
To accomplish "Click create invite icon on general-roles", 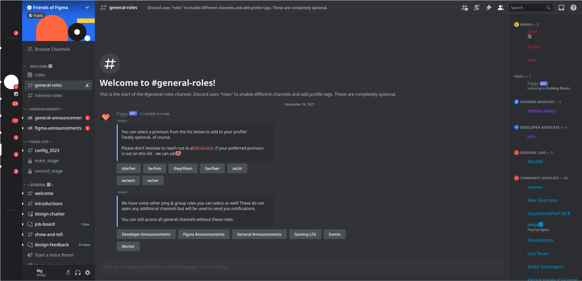I will point(88,85).
